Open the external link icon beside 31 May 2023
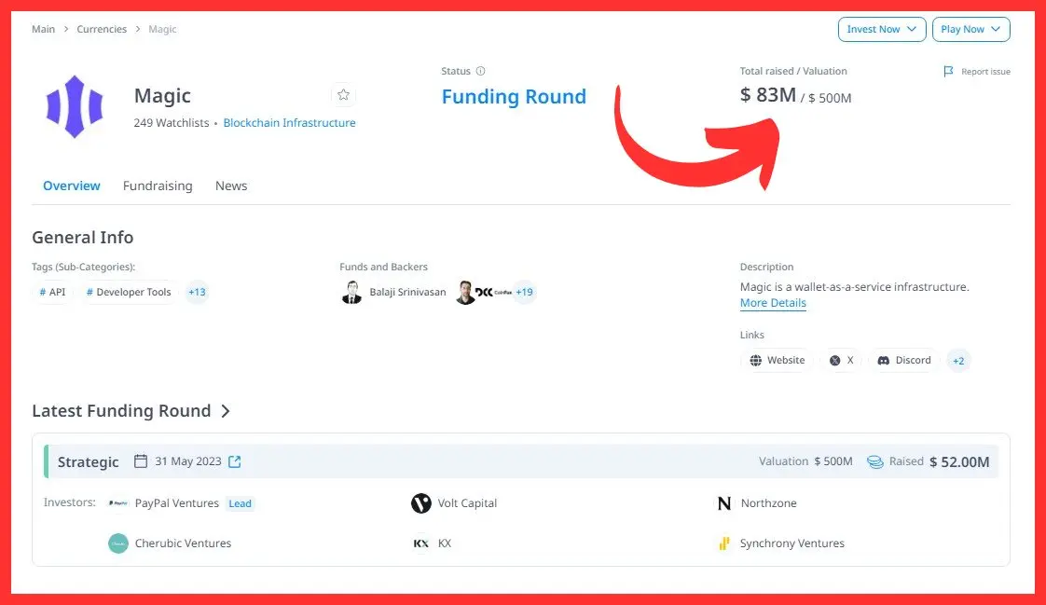This screenshot has height=605, width=1046. click(235, 461)
